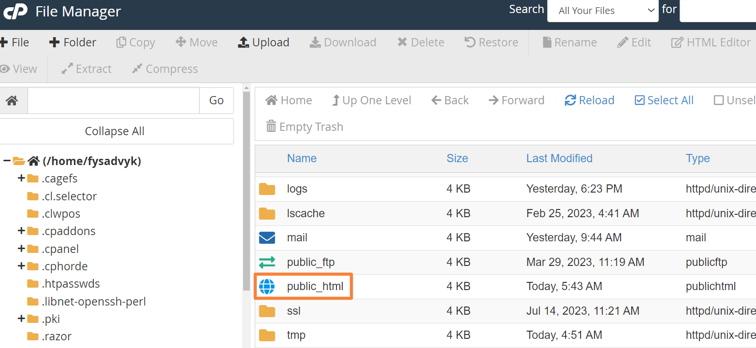Image resolution: width=756 pixels, height=348 pixels.
Task: Collapse the /home/fysadvyk root node
Action: tap(6, 161)
